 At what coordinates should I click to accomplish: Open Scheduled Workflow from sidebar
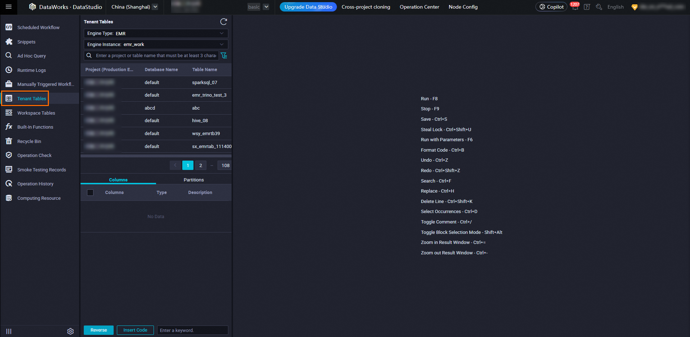(38, 27)
